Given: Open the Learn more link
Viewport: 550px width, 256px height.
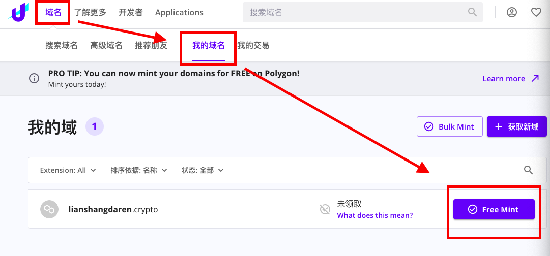Looking at the screenshot, I should point(504,78).
